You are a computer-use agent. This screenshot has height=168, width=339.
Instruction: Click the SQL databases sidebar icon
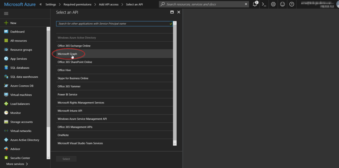tap(6, 68)
